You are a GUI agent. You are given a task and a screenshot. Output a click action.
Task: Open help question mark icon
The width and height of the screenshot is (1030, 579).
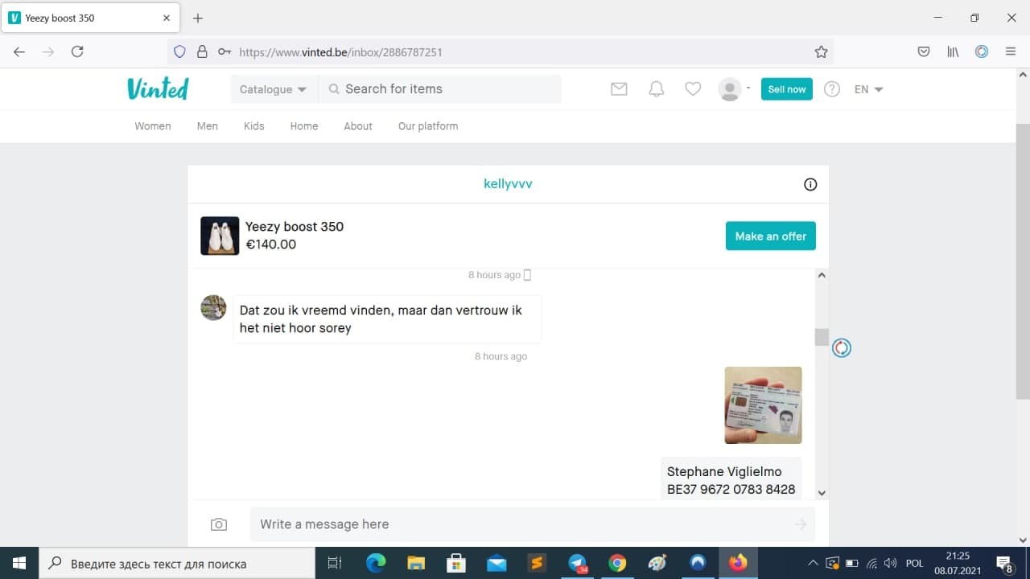[x=832, y=89]
